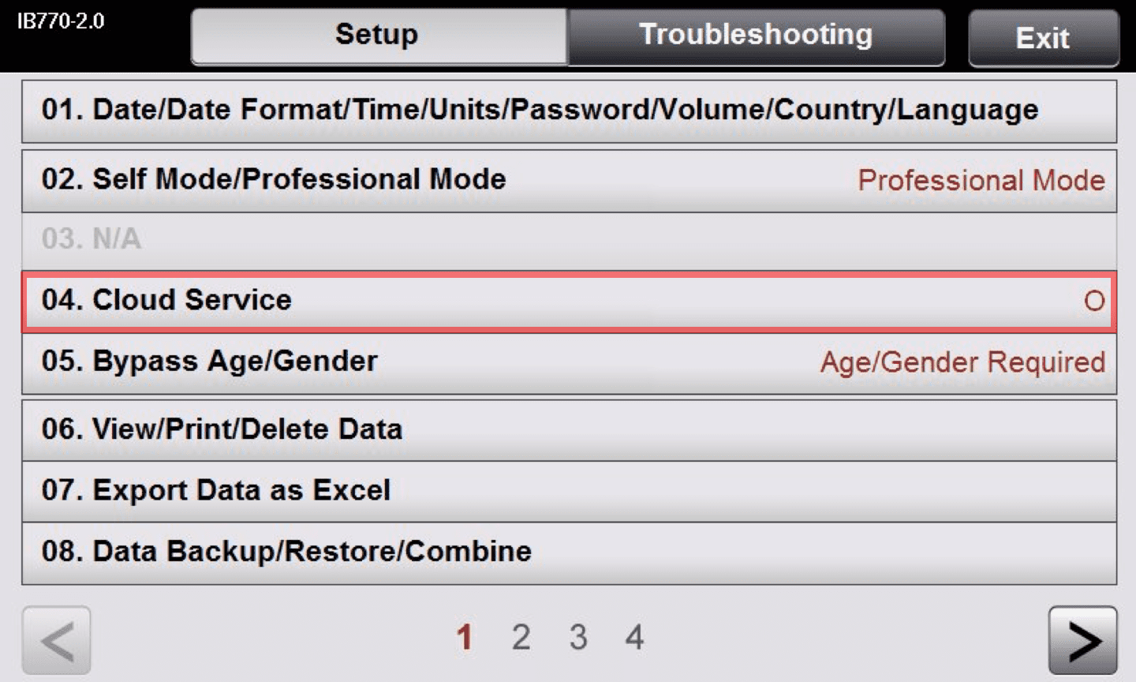Open 01. Date/Time/Units/Password settings
The width and height of the screenshot is (1136, 682).
(569, 111)
